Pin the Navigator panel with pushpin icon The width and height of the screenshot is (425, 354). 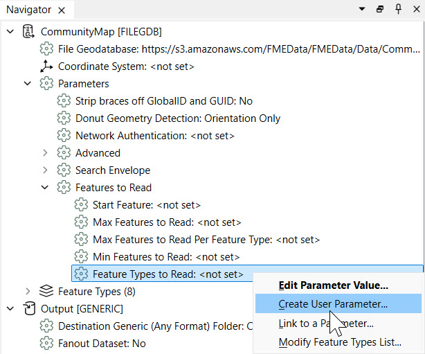click(x=399, y=10)
